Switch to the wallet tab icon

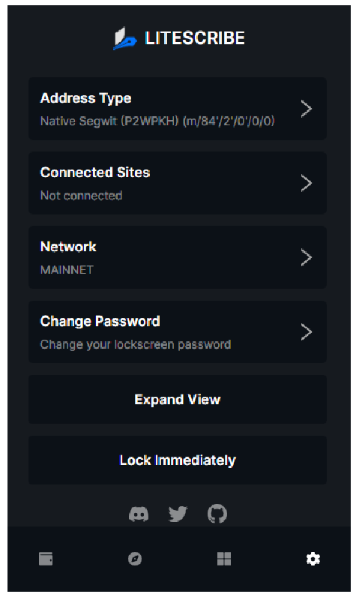click(x=46, y=559)
